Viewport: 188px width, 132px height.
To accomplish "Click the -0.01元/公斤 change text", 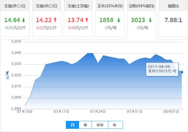I will pyautogui.click(x=15, y=28).
